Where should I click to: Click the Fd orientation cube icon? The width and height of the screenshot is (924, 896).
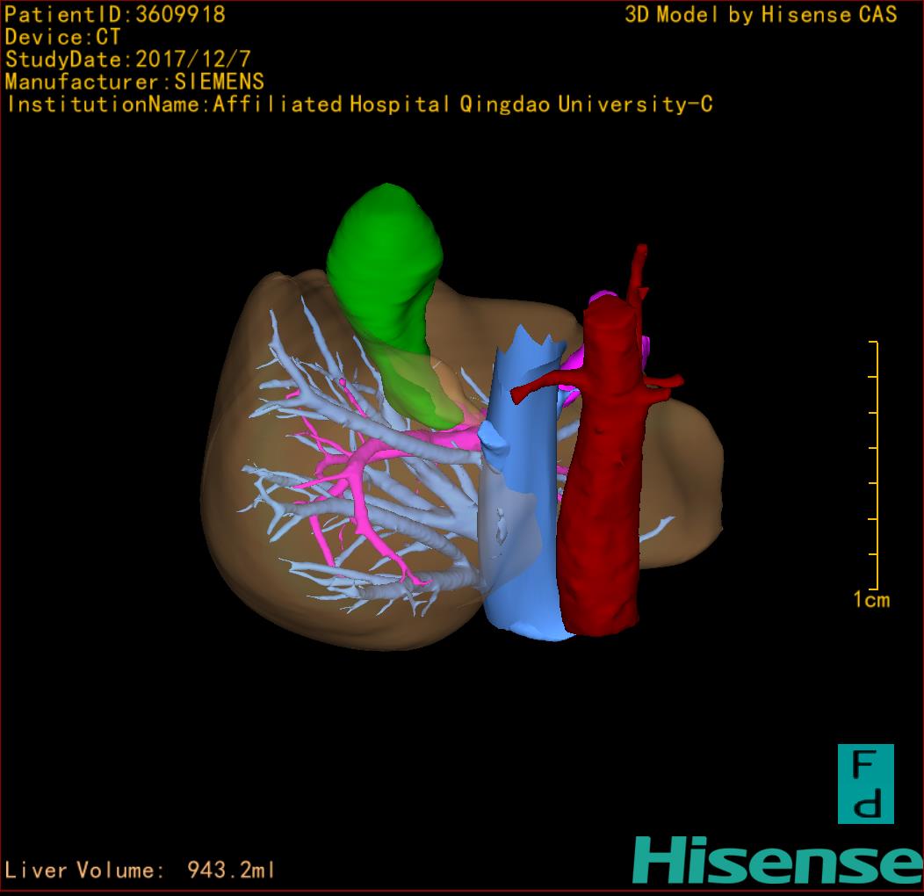866,784
